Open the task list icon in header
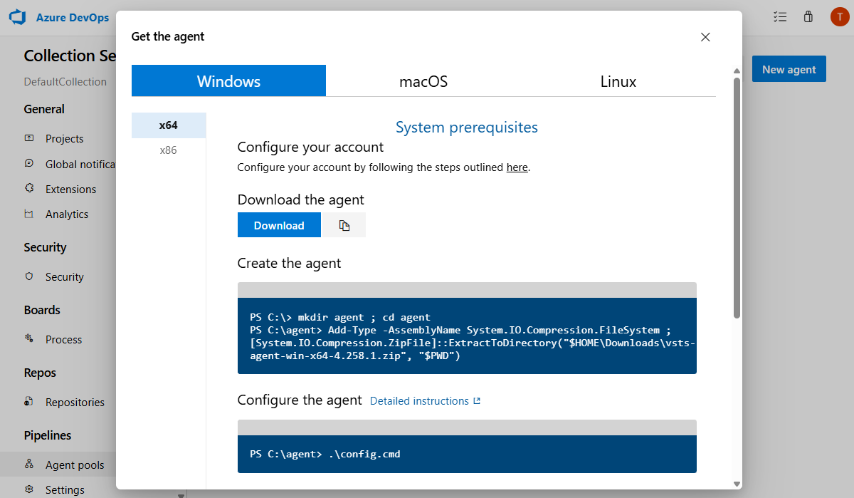This screenshot has width=854, height=498. coord(780,17)
